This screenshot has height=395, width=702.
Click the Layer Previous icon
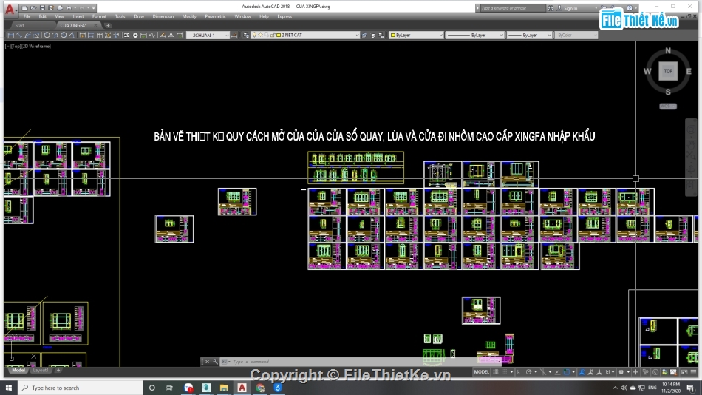pos(372,35)
